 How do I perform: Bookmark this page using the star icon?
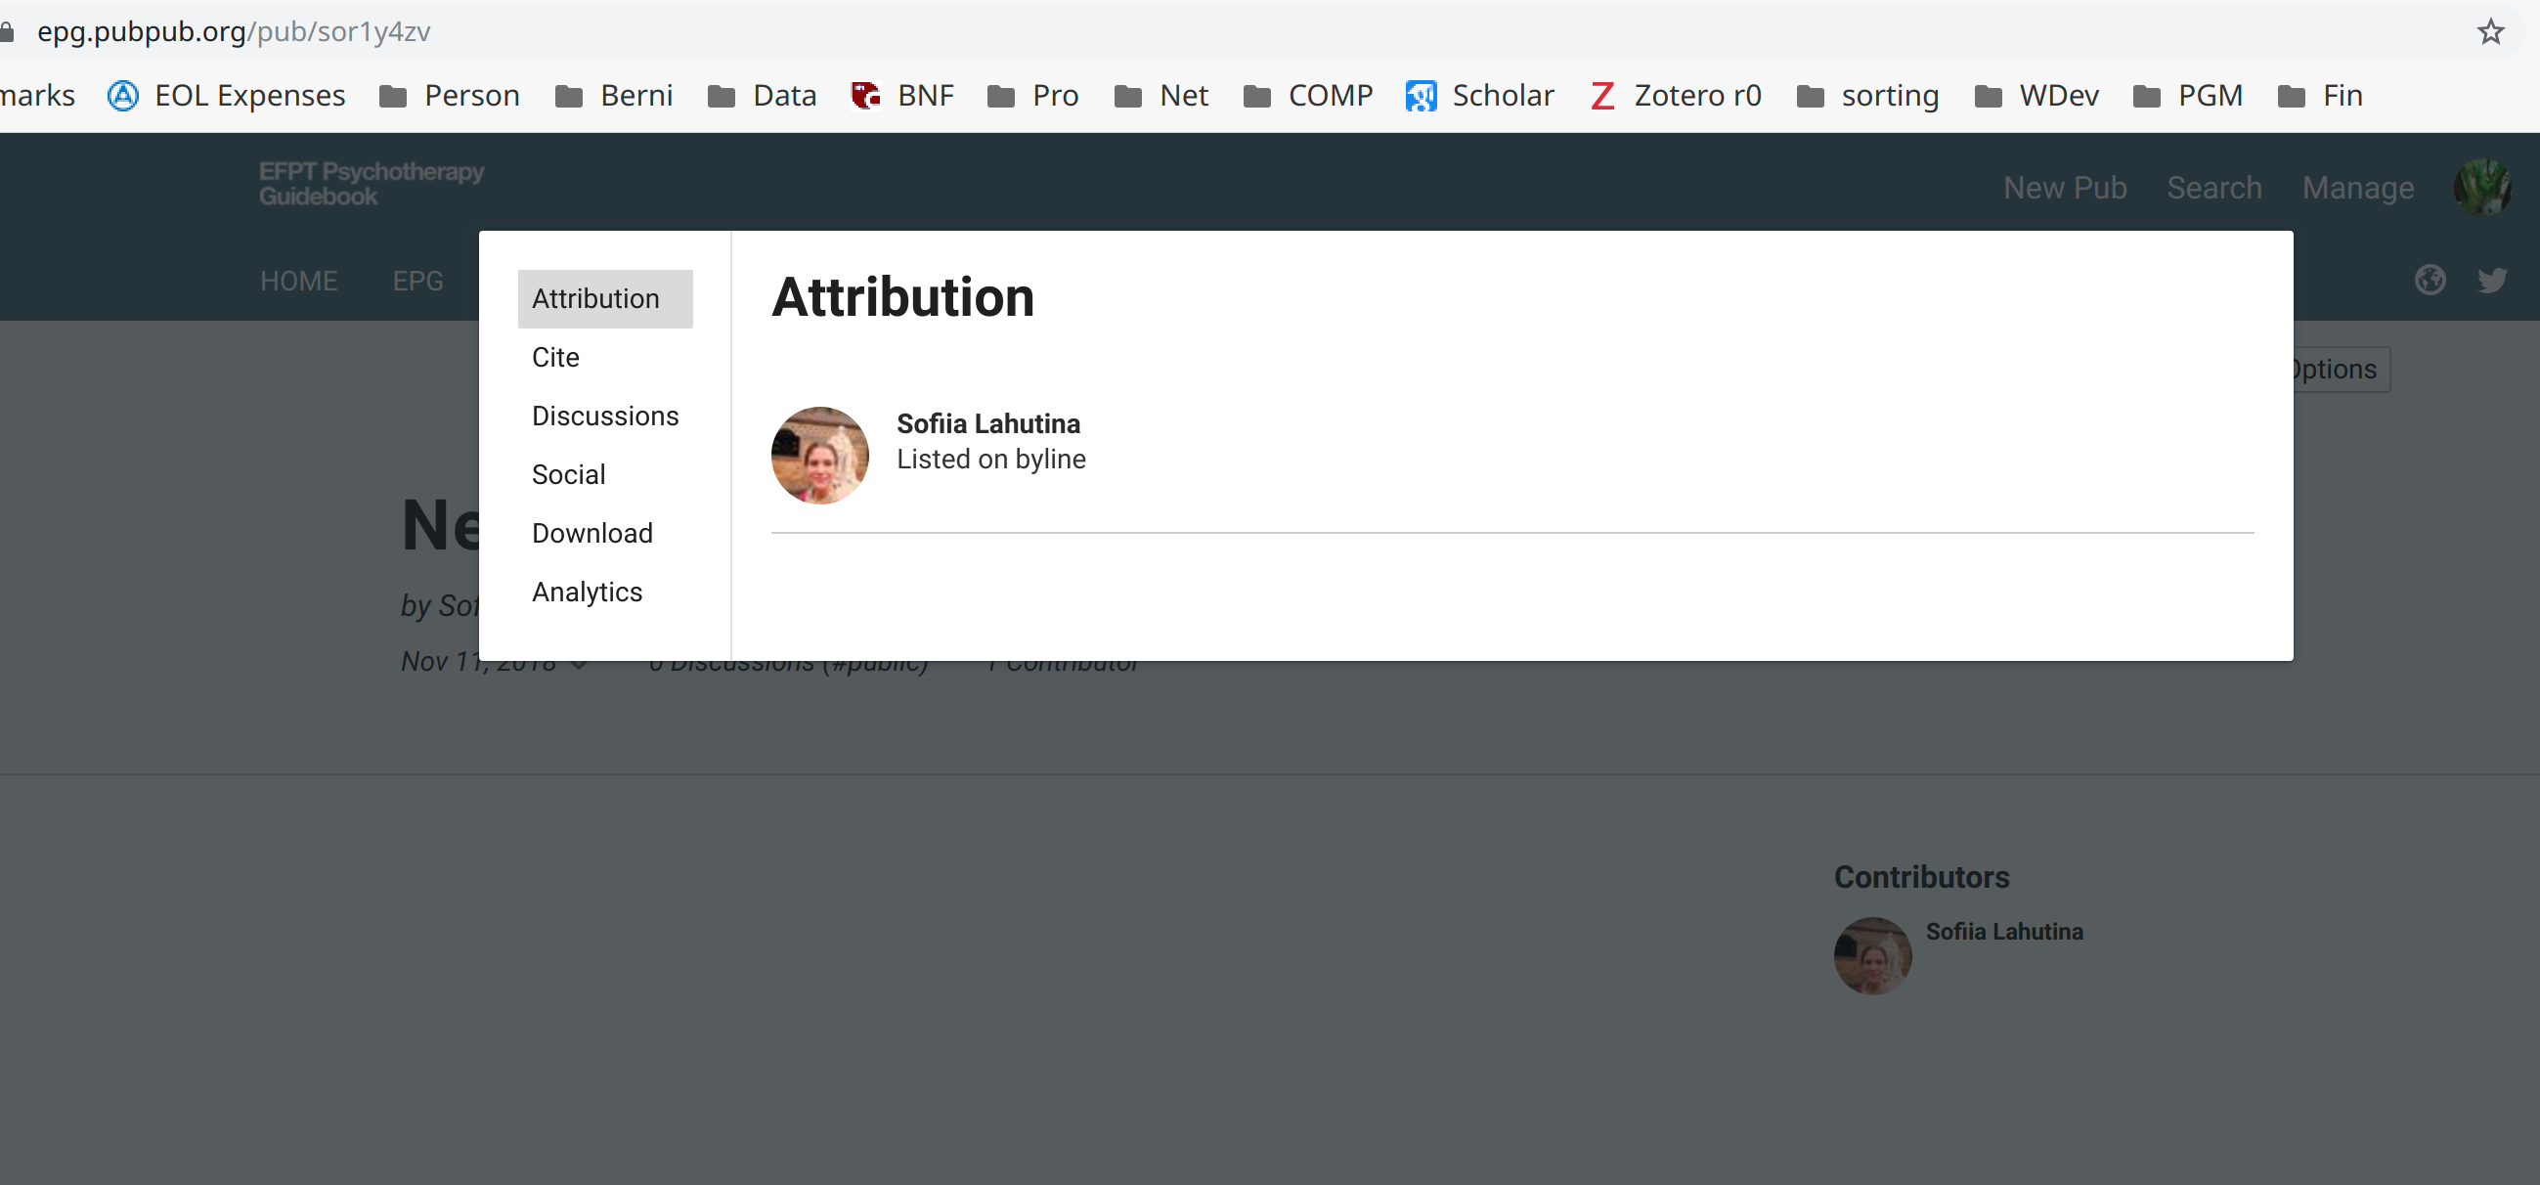(x=2491, y=30)
